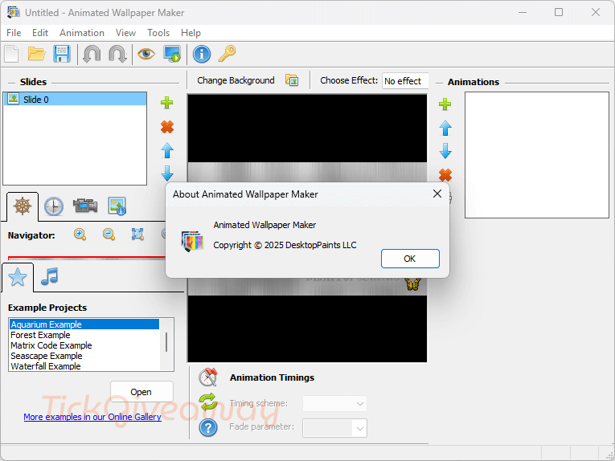Move animation up with blue arrow

tap(445, 128)
